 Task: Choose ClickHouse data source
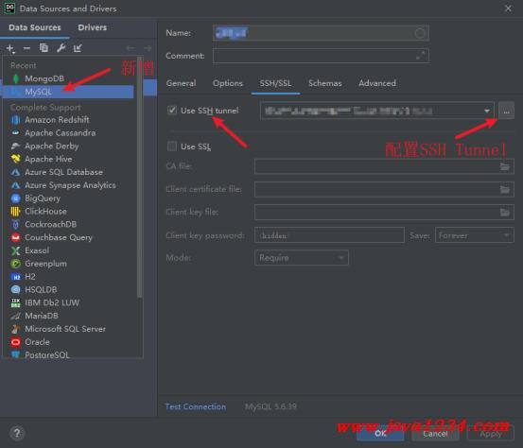coord(69,212)
